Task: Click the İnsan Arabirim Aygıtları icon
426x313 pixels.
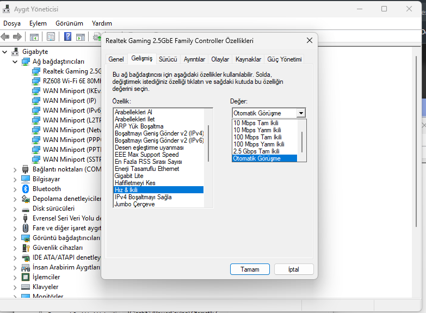Action: coord(26,268)
